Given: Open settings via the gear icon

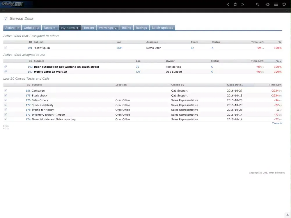Looking at the screenshot, I should (284, 4).
